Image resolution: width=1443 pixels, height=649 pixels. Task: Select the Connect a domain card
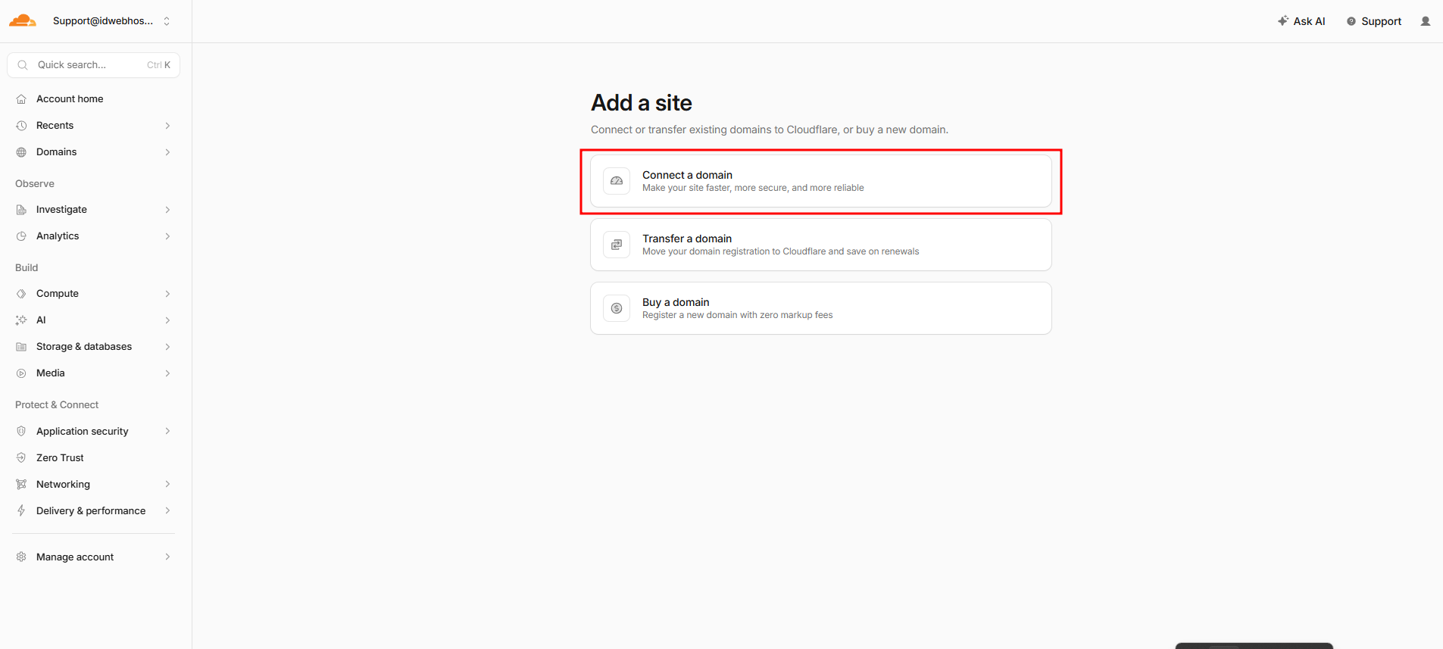[x=821, y=181]
